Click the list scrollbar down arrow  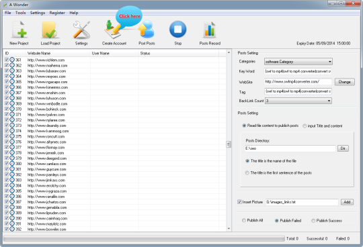(x=229, y=228)
